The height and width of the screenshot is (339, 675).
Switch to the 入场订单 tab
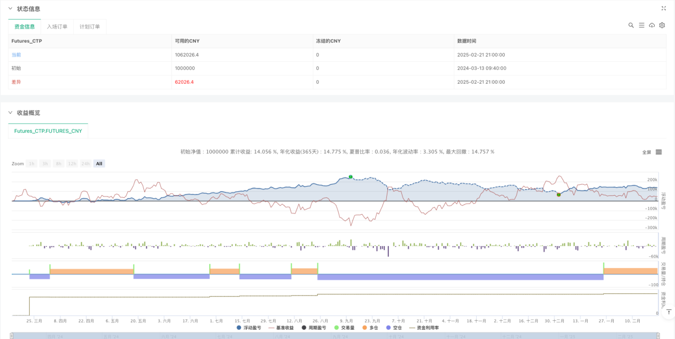[57, 26]
